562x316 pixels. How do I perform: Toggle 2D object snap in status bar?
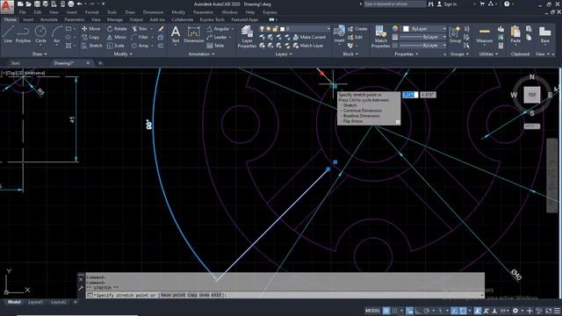tap(463, 311)
